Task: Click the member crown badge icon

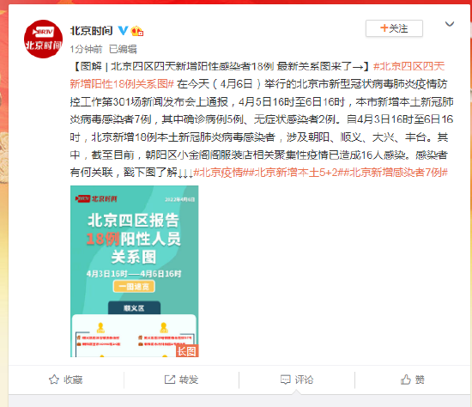Action: tap(136, 31)
